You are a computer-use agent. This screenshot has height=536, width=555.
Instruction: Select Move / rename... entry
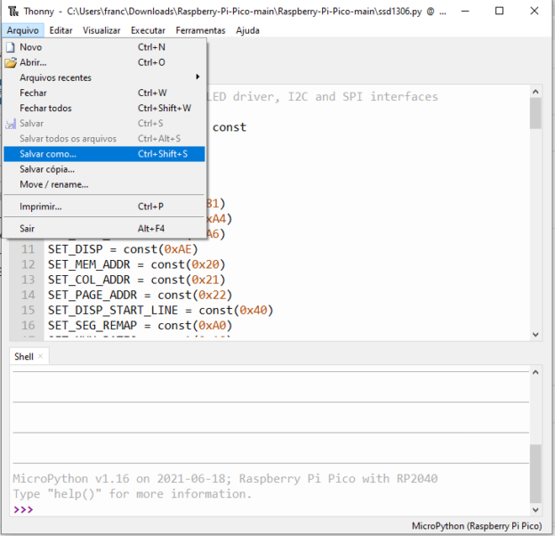104,184
